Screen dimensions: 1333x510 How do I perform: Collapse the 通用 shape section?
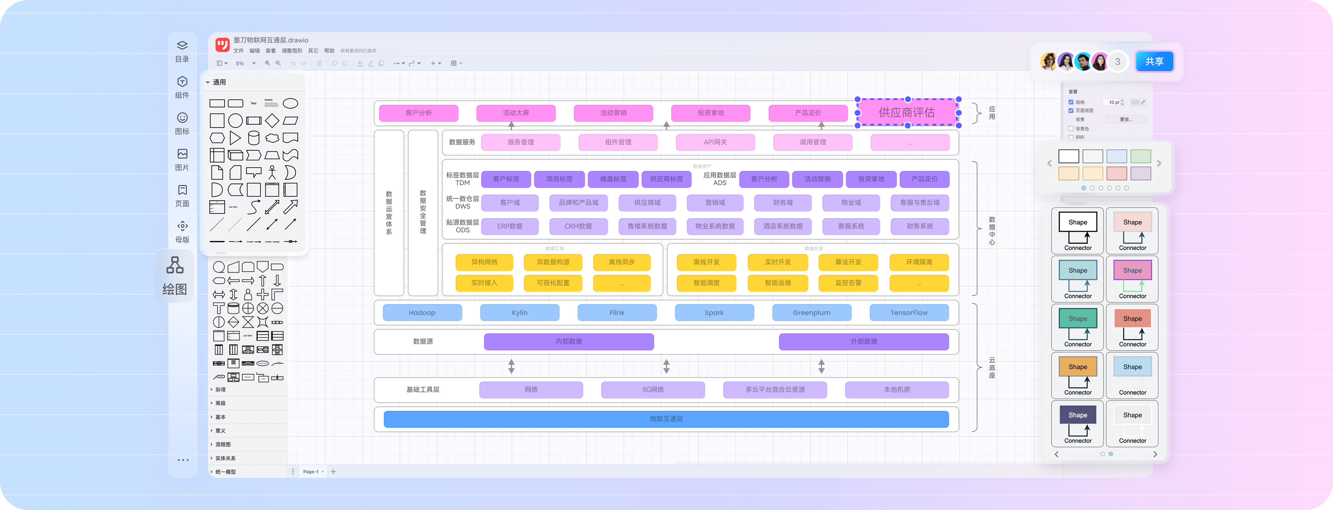(216, 82)
